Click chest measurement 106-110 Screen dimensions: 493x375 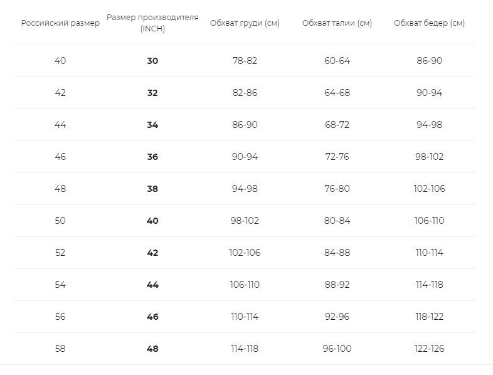[x=245, y=285]
